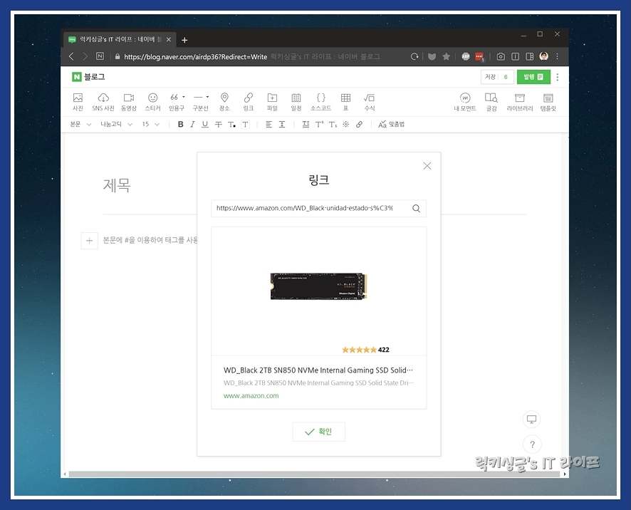Insert a photo with the 사진 tool
Image resolution: width=631 pixels, height=510 pixels.
click(78, 102)
